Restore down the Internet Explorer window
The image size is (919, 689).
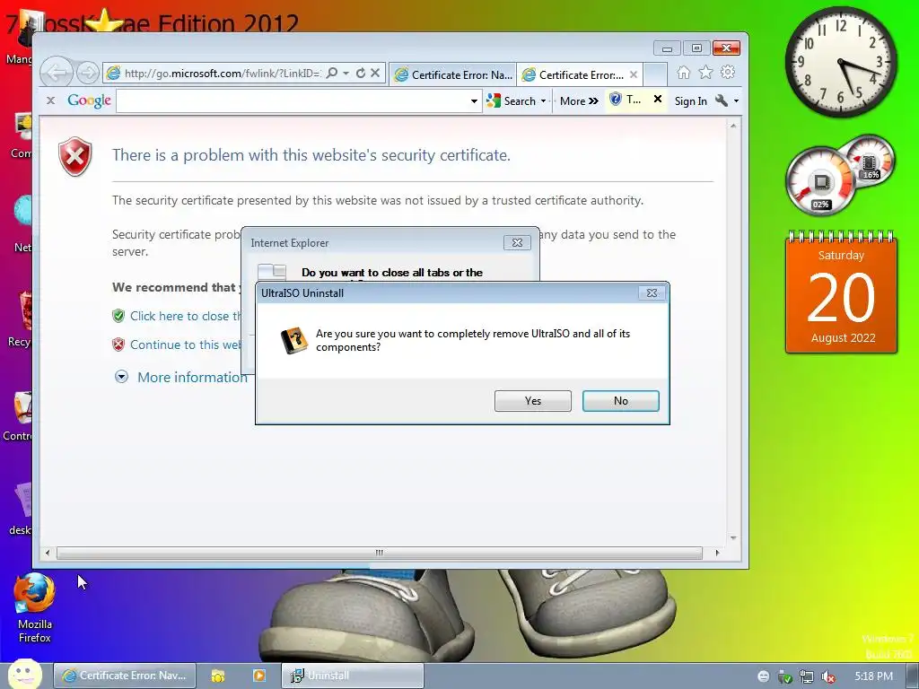tap(696, 48)
